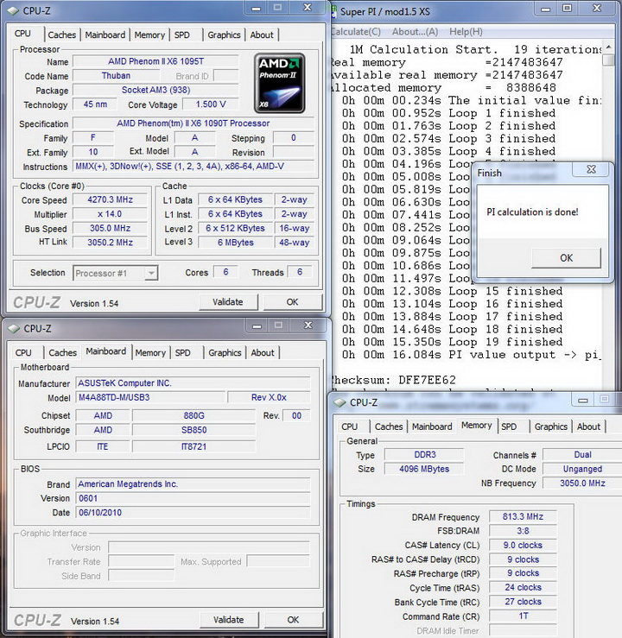Switch to SPD tab in Mainboard window
The image size is (622, 638).
click(183, 353)
